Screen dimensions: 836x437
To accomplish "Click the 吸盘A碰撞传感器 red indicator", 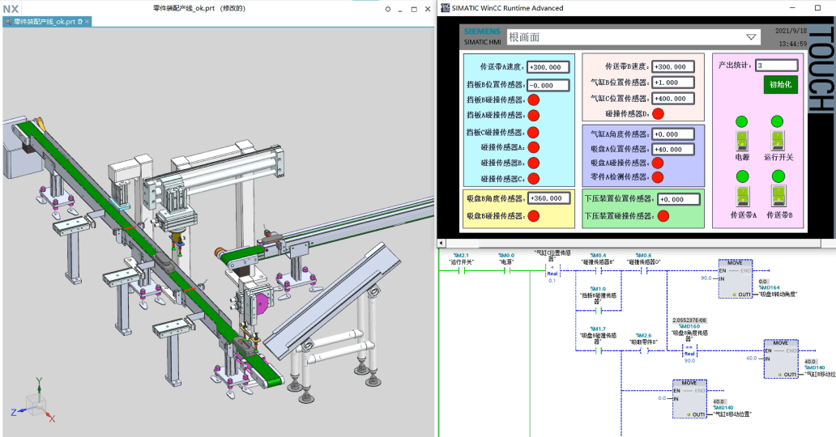I will point(658,163).
